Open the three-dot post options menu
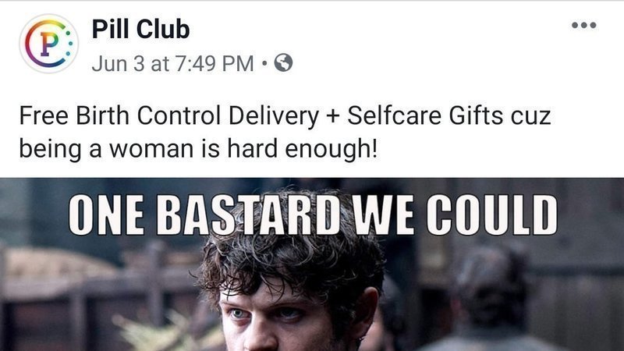 point(583,25)
